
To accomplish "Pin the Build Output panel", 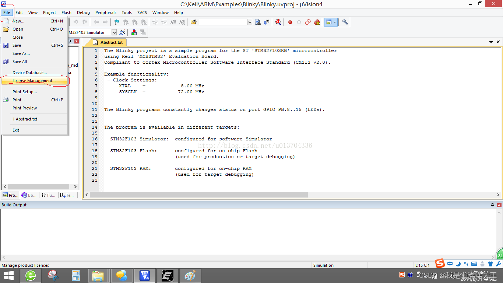I will (492, 205).
